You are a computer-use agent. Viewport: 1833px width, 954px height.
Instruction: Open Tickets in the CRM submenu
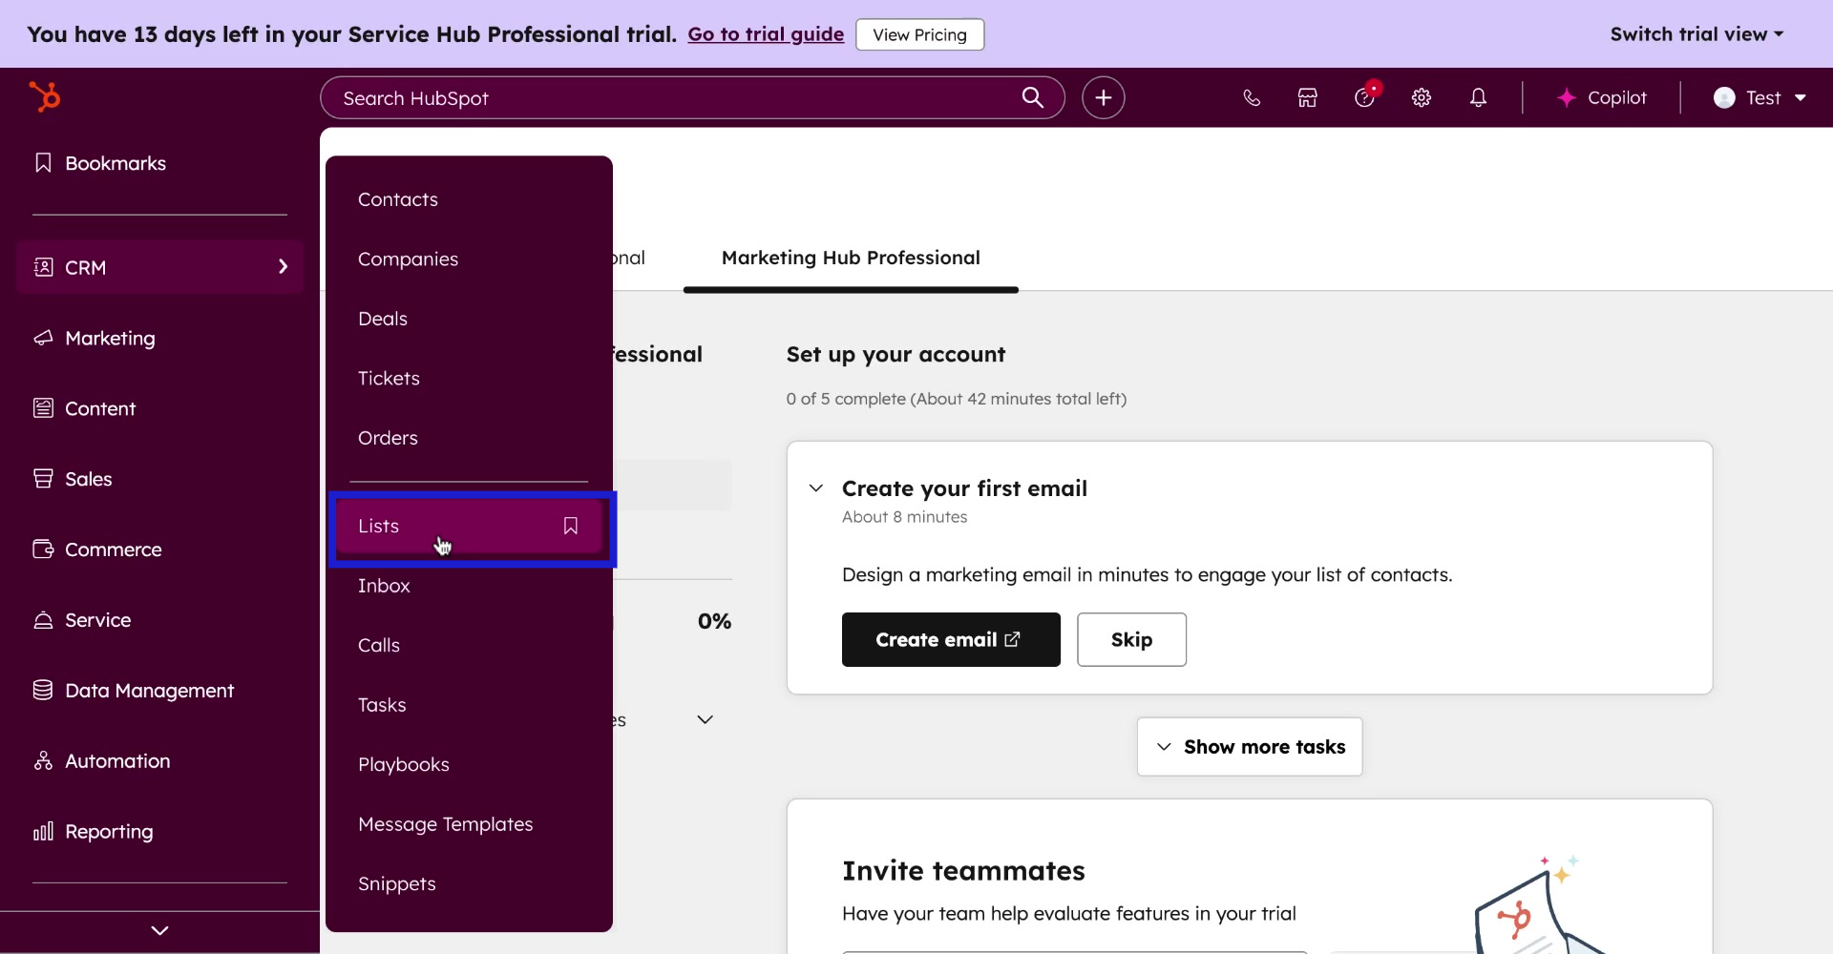tap(389, 378)
